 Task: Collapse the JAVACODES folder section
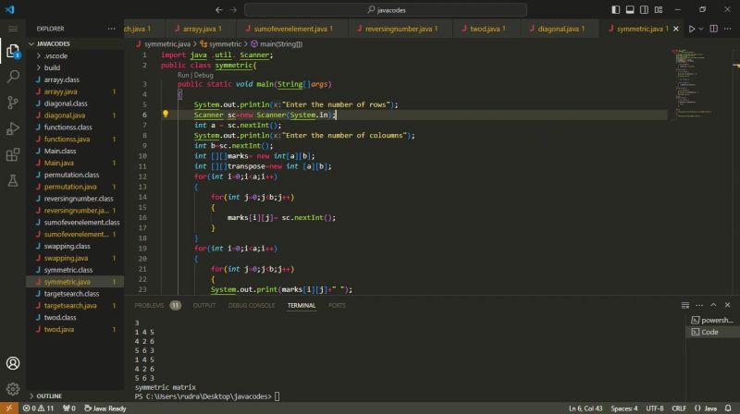point(75,43)
